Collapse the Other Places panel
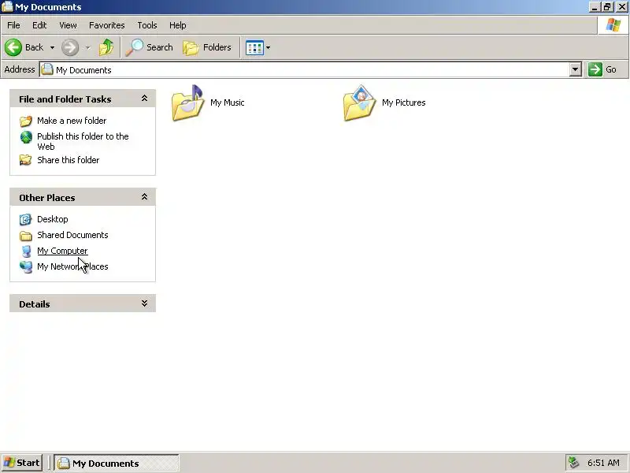The image size is (630, 473). coord(144,196)
